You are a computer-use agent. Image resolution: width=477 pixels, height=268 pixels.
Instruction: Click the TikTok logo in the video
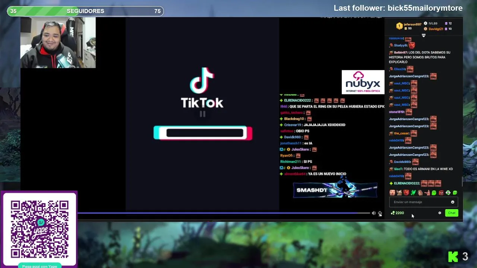click(x=202, y=88)
